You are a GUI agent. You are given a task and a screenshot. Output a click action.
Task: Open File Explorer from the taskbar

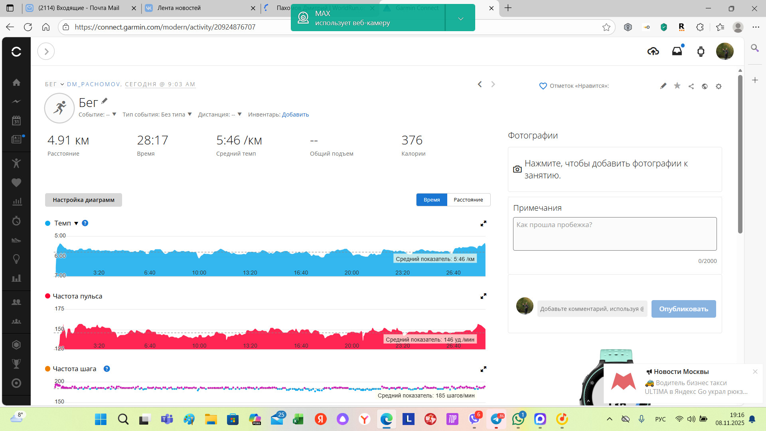click(x=211, y=419)
